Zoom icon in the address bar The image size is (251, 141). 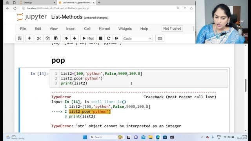click(178, 8)
